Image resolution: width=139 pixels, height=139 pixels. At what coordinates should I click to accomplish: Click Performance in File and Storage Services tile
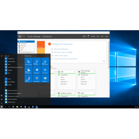point(84,82)
